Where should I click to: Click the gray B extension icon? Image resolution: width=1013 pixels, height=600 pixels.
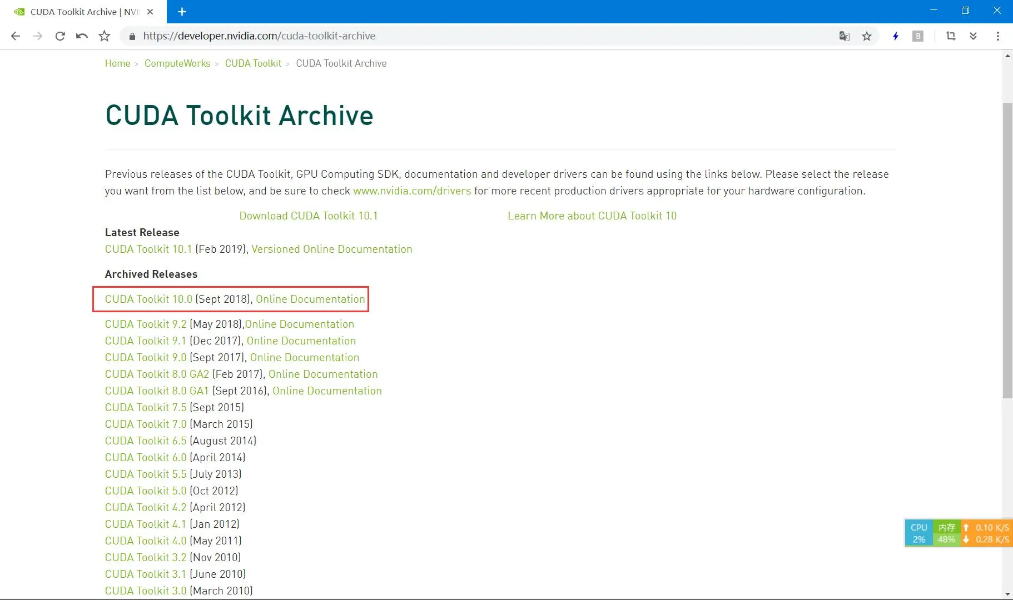(x=918, y=36)
